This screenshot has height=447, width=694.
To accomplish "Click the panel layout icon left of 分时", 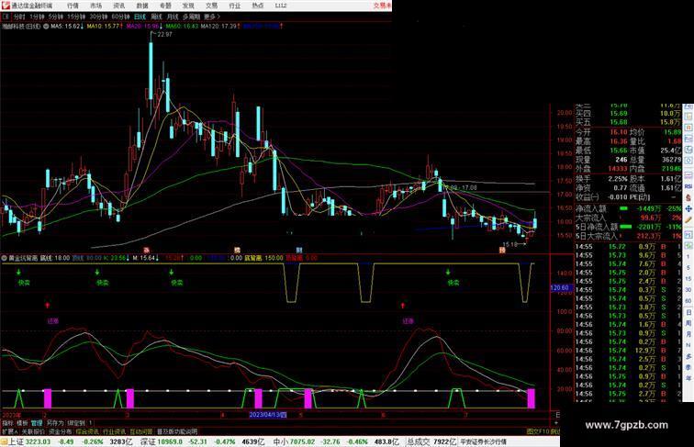I will tap(6, 17).
